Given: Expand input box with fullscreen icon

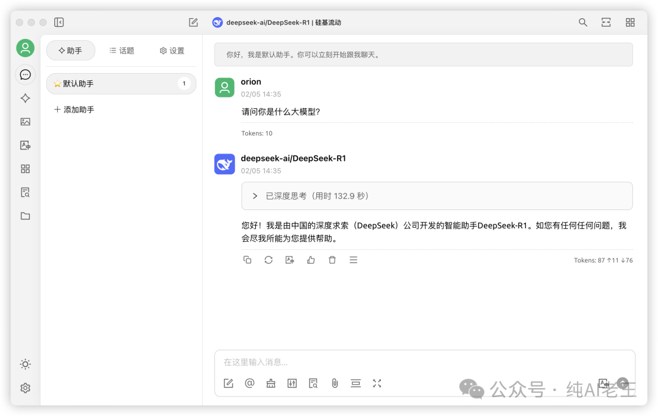Looking at the screenshot, I should pyautogui.click(x=377, y=383).
